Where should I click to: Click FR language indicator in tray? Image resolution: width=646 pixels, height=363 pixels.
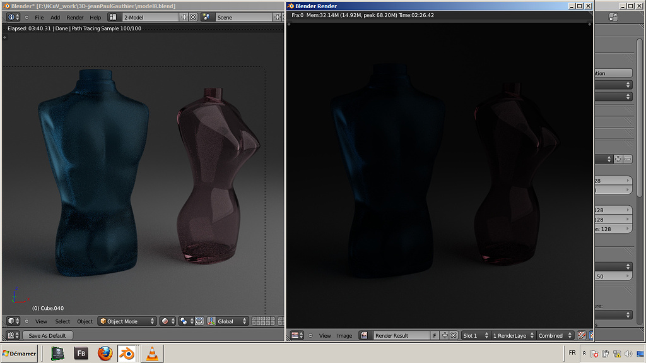(x=572, y=353)
